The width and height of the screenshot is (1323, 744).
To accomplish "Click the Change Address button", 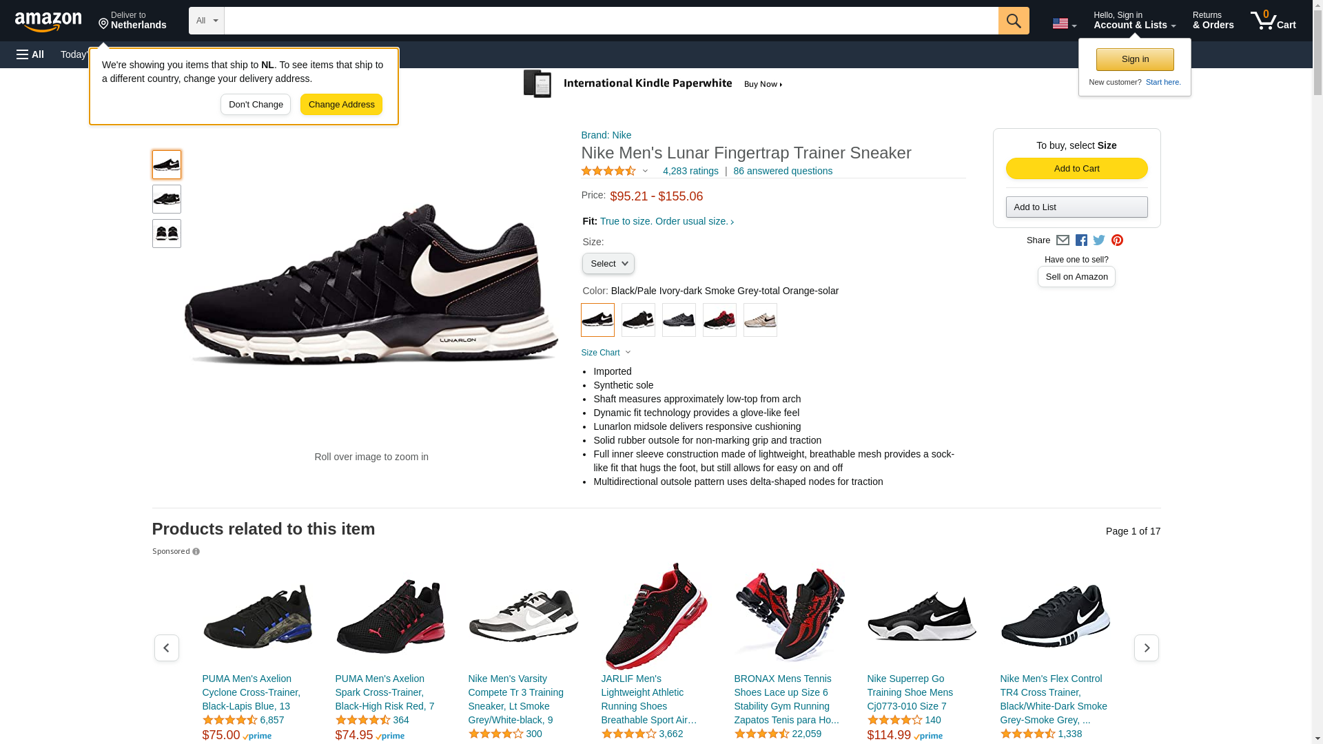I will coord(341,105).
